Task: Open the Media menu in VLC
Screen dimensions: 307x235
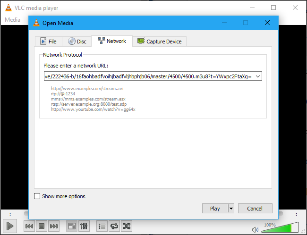Action: pos(12,20)
